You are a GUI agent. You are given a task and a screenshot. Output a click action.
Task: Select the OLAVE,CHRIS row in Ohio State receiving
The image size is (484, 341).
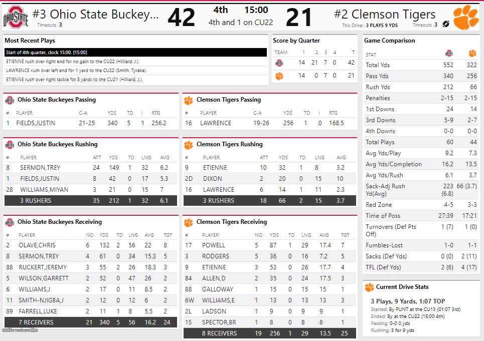tap(90, 245)
